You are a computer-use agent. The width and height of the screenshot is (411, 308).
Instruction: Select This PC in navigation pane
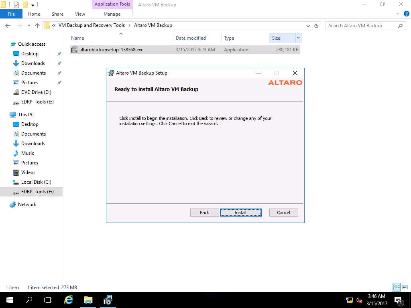(26, 114)
